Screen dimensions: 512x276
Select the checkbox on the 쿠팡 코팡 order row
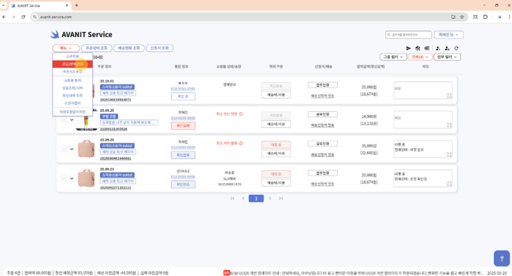(63, 119)
